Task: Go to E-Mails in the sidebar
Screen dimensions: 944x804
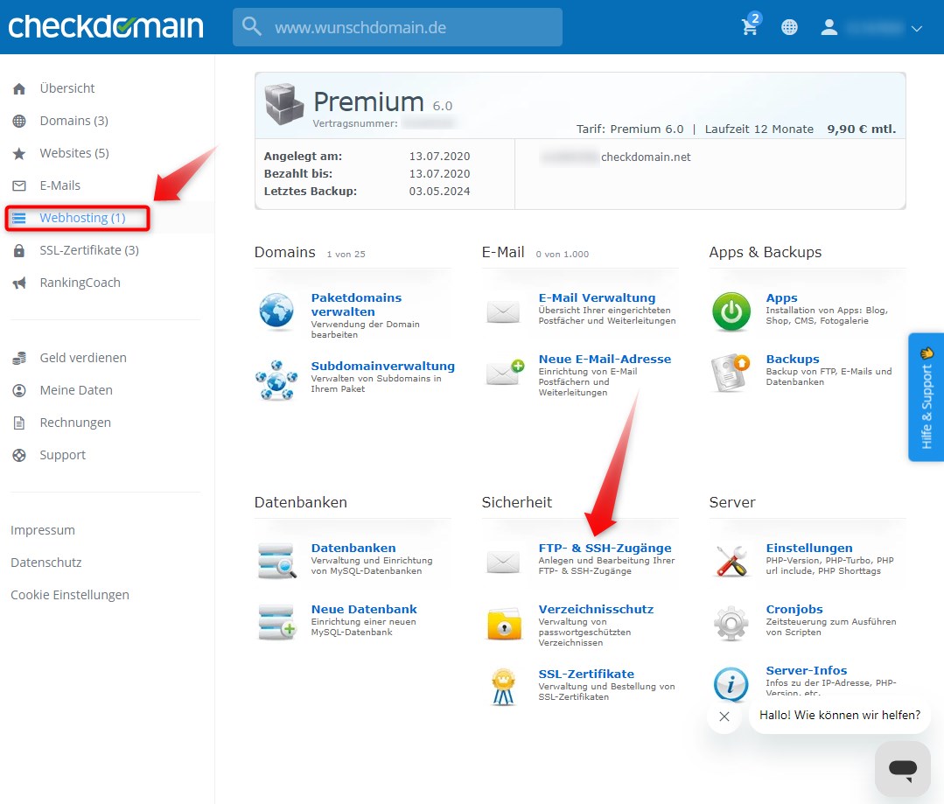Action: (60, 185)
